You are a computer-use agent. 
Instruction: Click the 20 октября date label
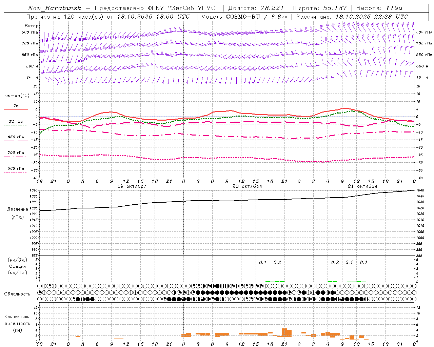pos(247,186)
